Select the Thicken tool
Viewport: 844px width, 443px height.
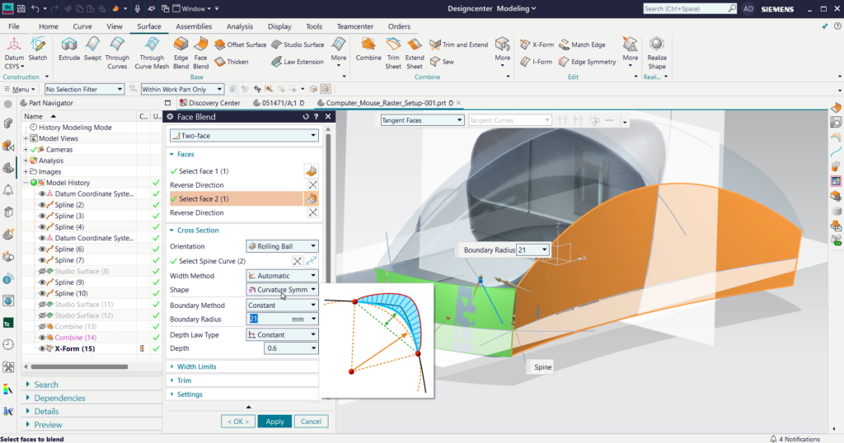[x=232, y=62]
